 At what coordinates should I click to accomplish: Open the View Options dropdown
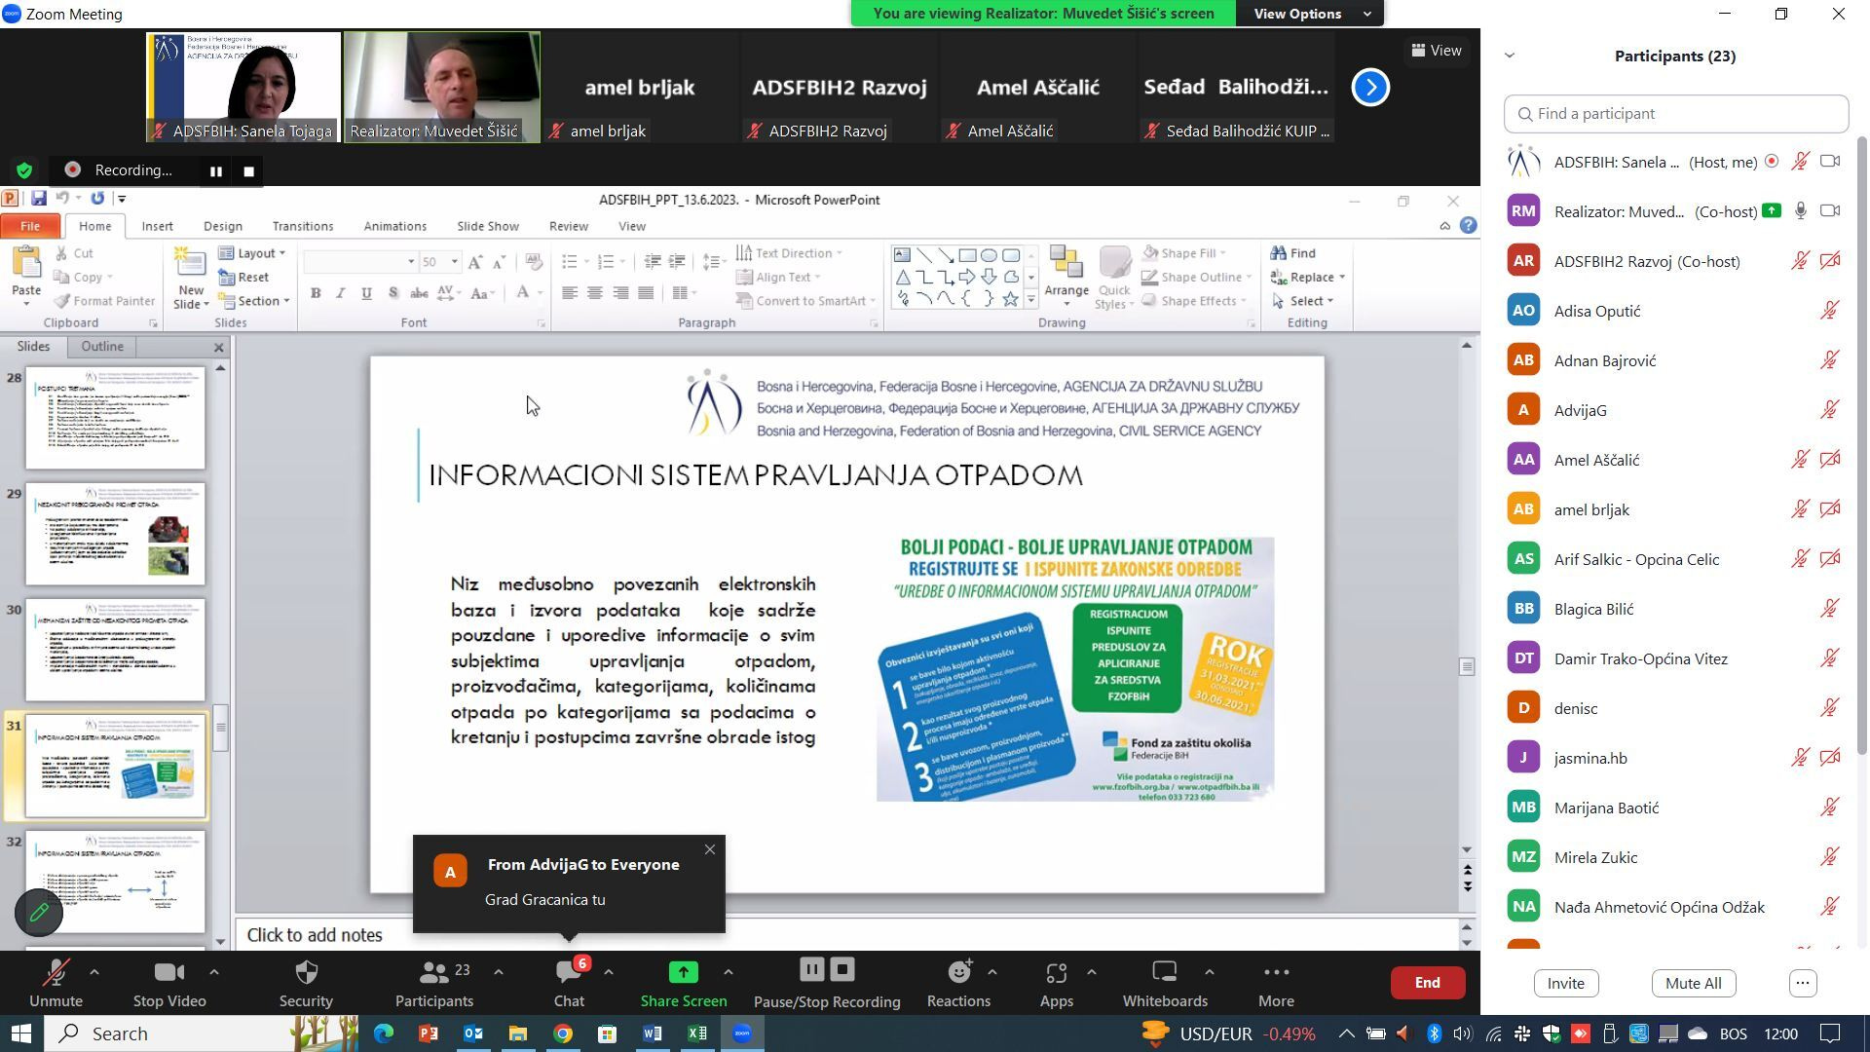click(1310, 14)
